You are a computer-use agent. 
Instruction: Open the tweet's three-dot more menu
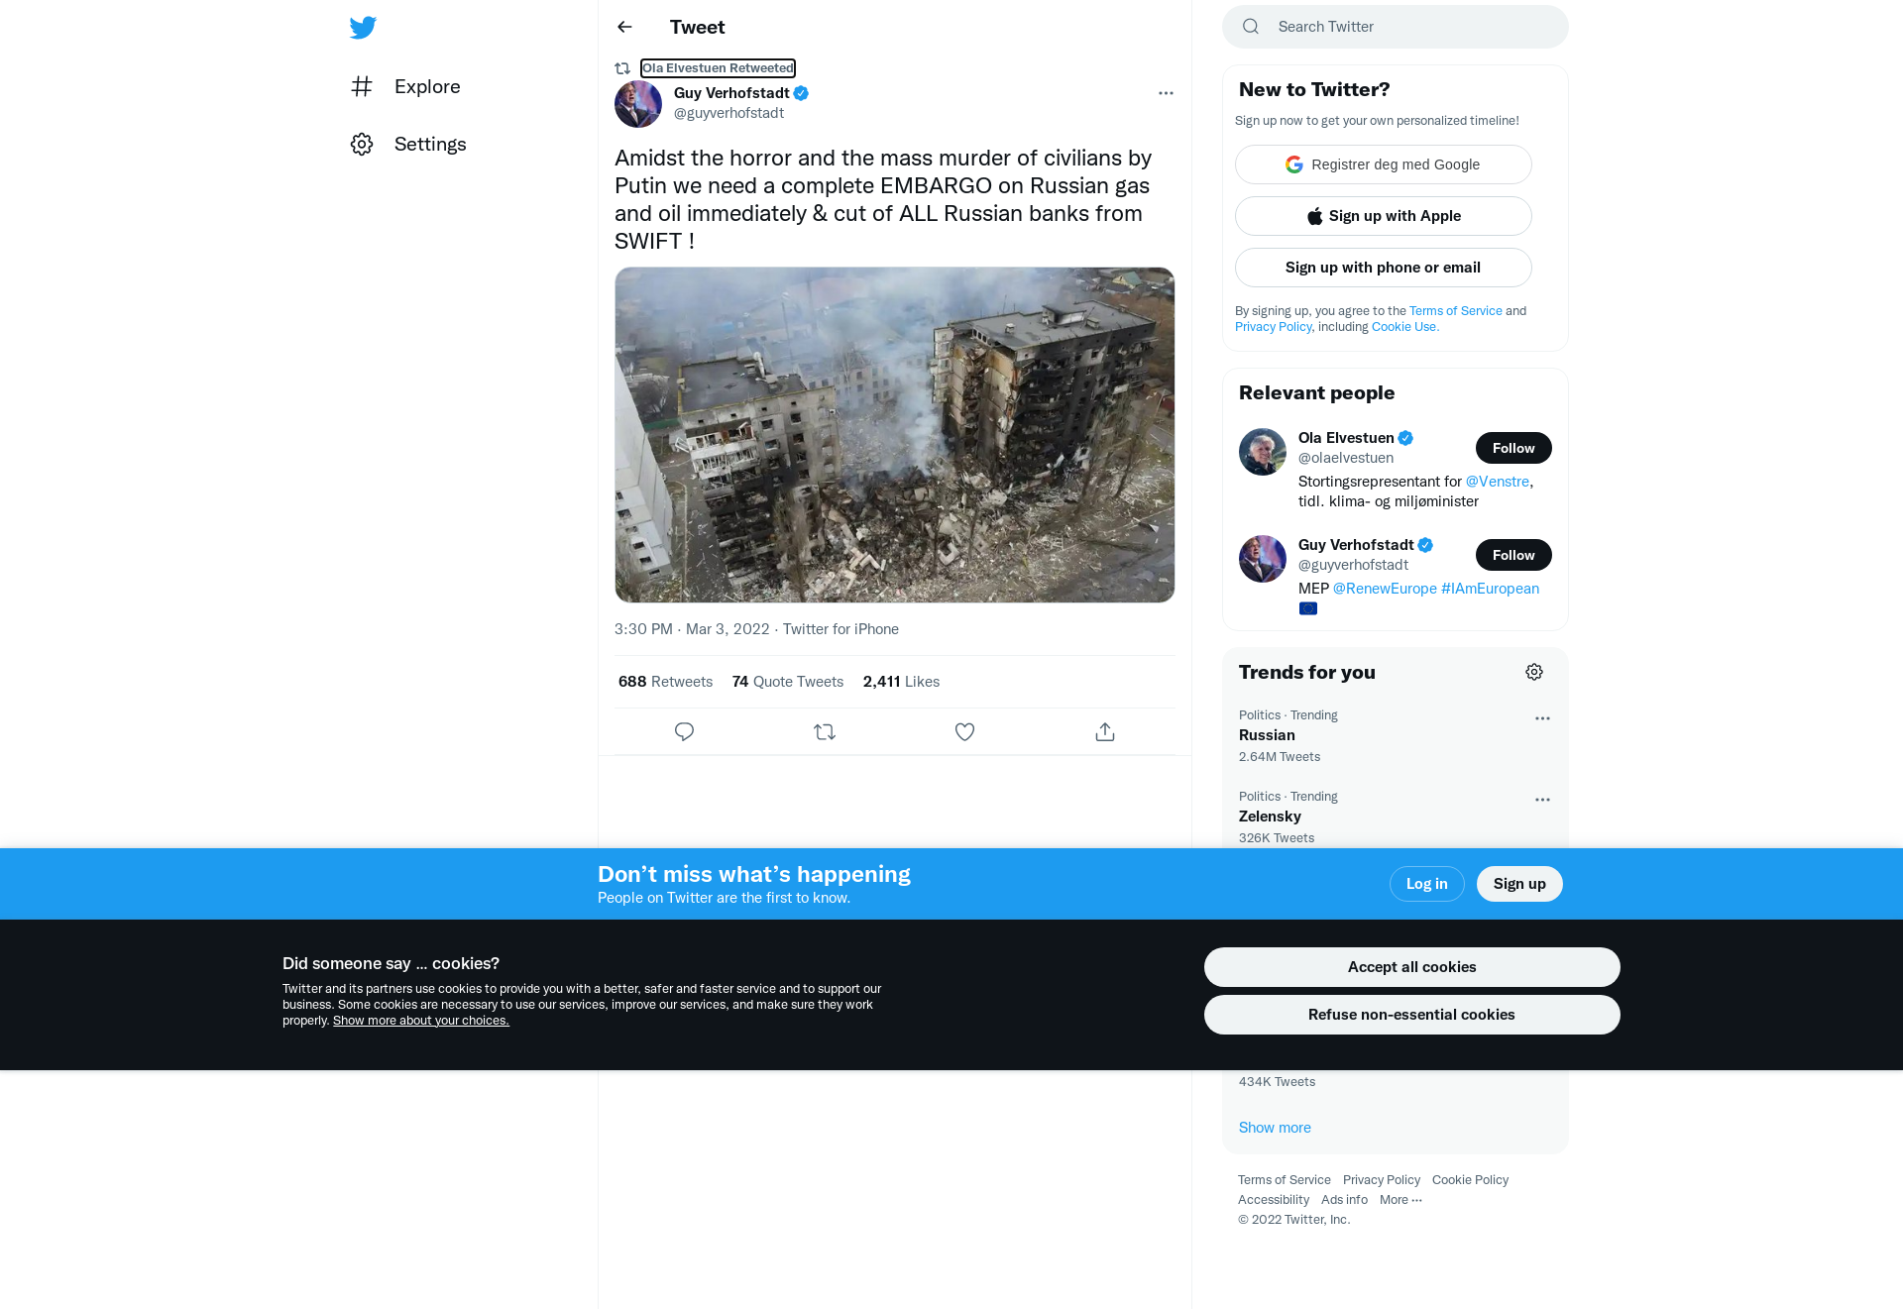(1166, 93)
